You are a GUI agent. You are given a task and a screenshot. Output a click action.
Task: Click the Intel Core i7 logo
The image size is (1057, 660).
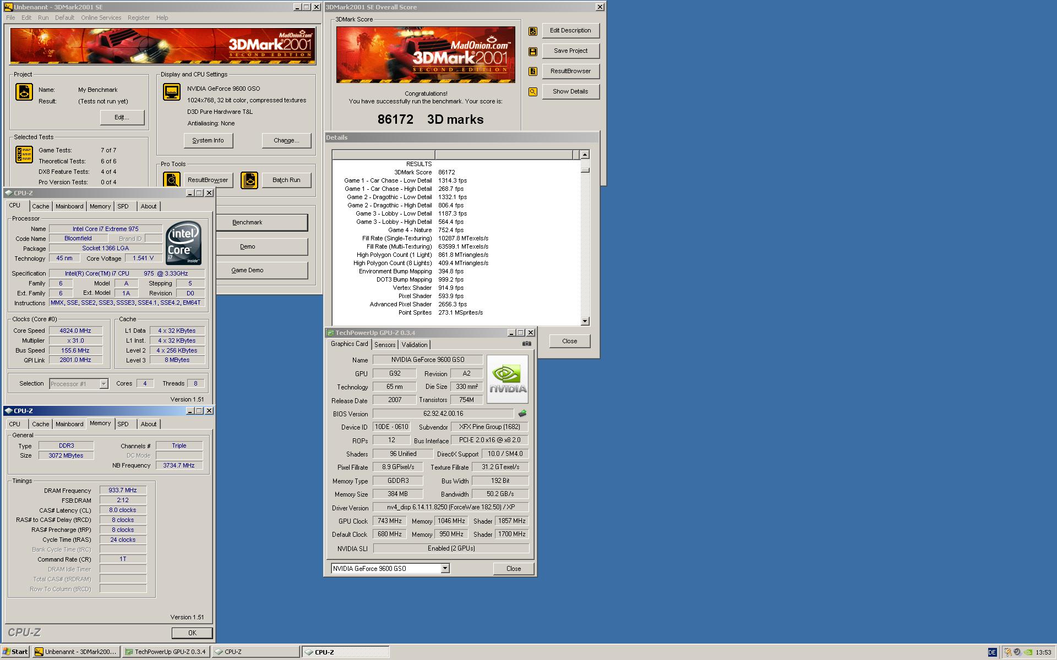pyautogui.click(x=184, y=243)
